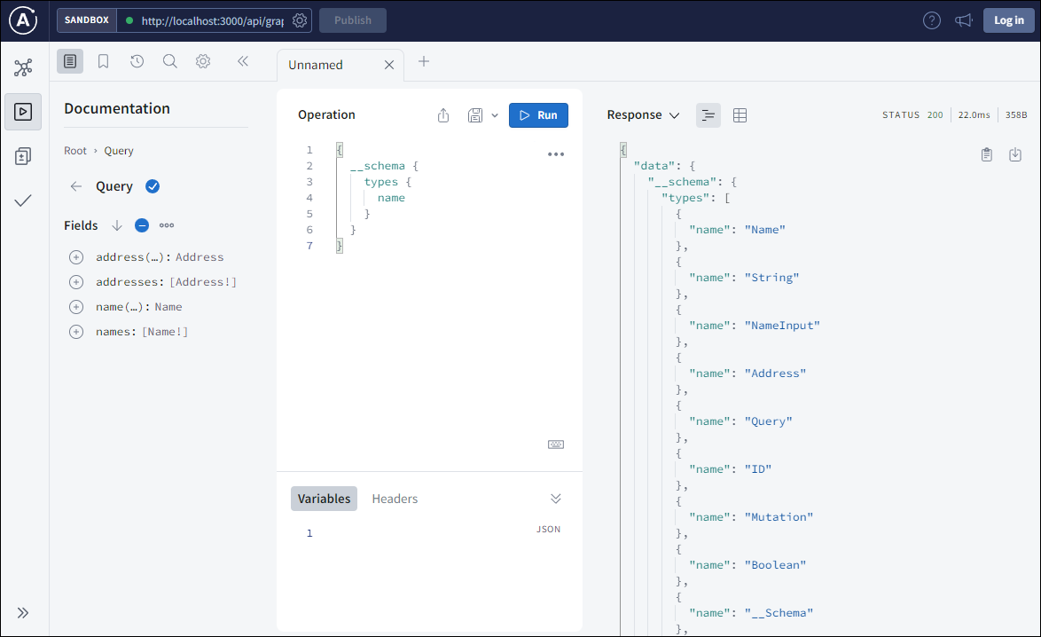The image size is (1041, 637).
Task: Click the Log in button
Action: [x=1008, y=20]
